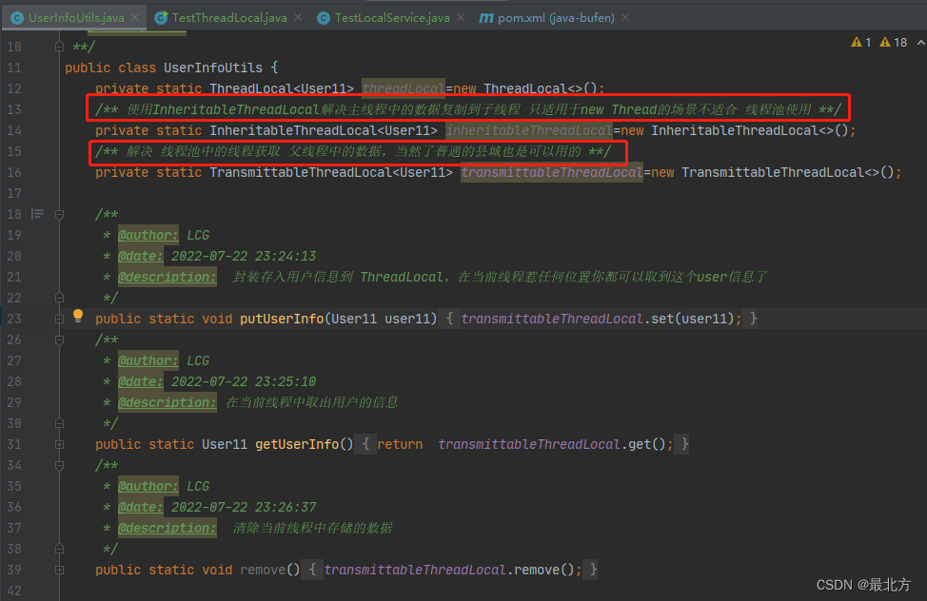The width and height of the screenshot is (927, 601).
Task: Click the warning indicator showing 18
Action: point(893,42)
